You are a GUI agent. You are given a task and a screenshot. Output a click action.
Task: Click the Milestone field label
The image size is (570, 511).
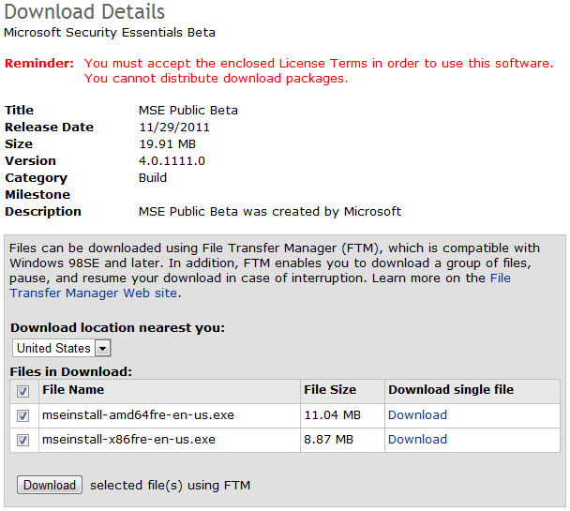pyautogui.click(x=37, y=194)
